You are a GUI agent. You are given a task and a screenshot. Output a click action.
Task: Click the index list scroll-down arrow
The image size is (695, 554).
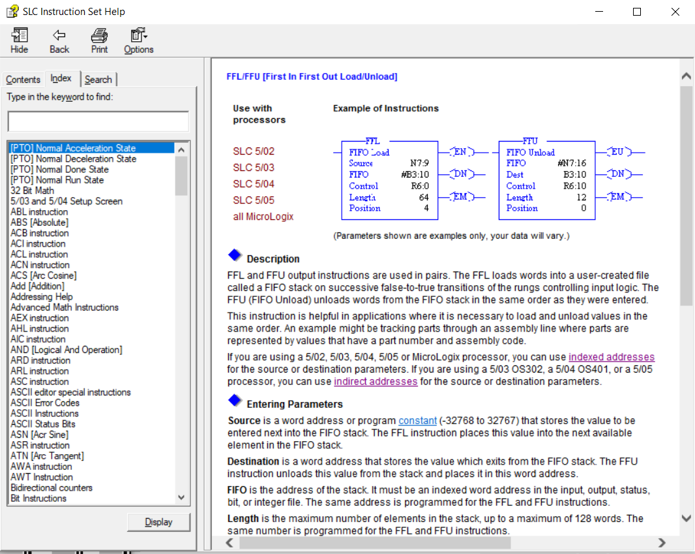(181, 497)
